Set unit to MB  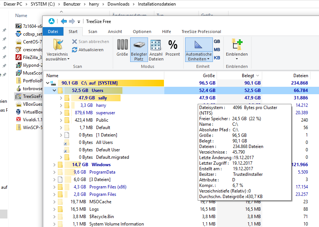click(x=217, y=49)
